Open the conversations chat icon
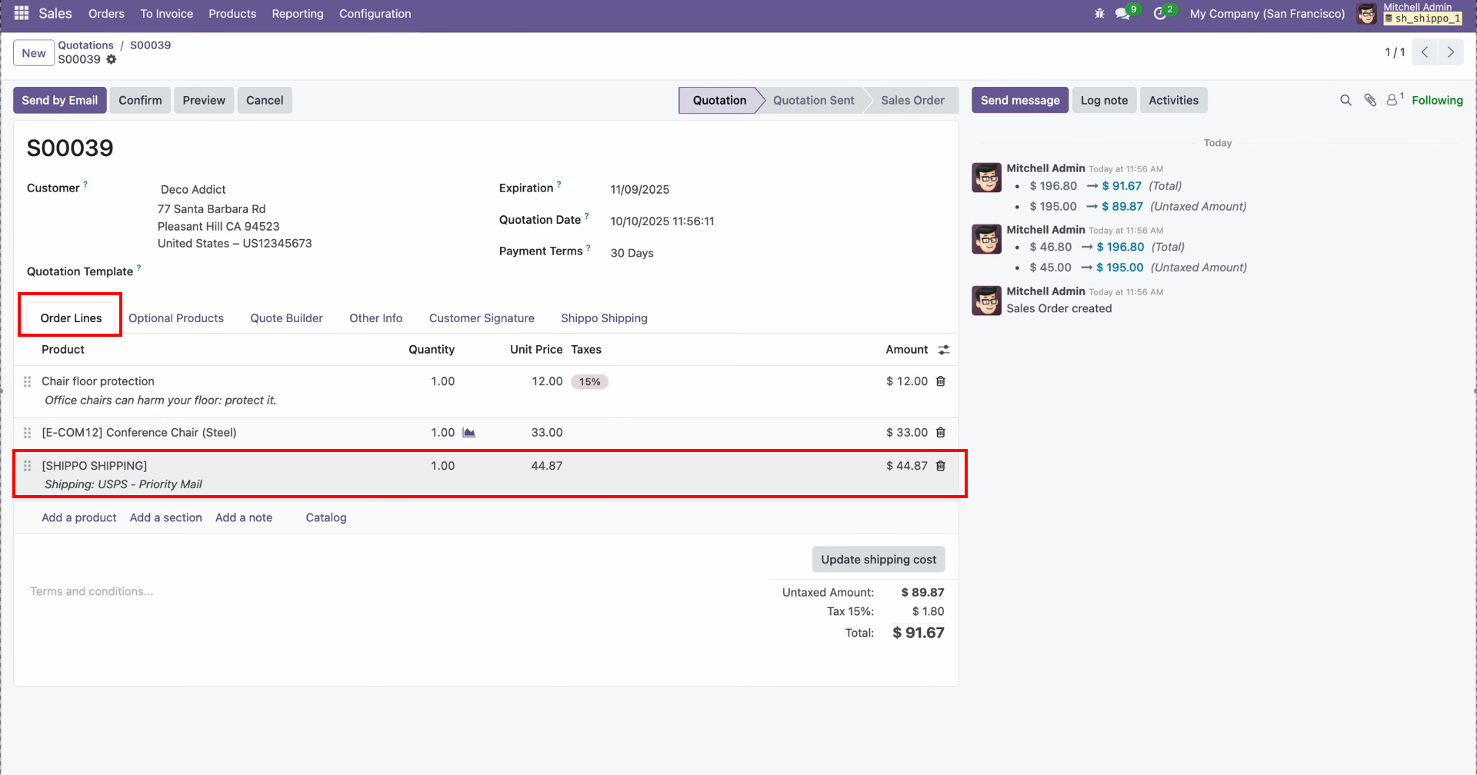The width and height of the screenshot is (1477, 775). 1123,14
